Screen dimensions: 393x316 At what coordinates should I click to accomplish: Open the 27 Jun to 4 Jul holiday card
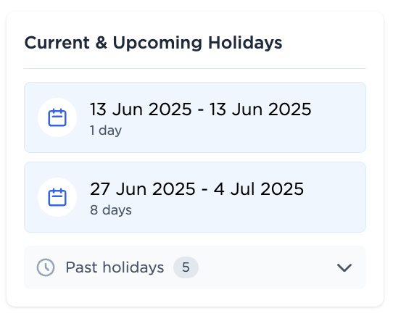[x=195, y=197]
